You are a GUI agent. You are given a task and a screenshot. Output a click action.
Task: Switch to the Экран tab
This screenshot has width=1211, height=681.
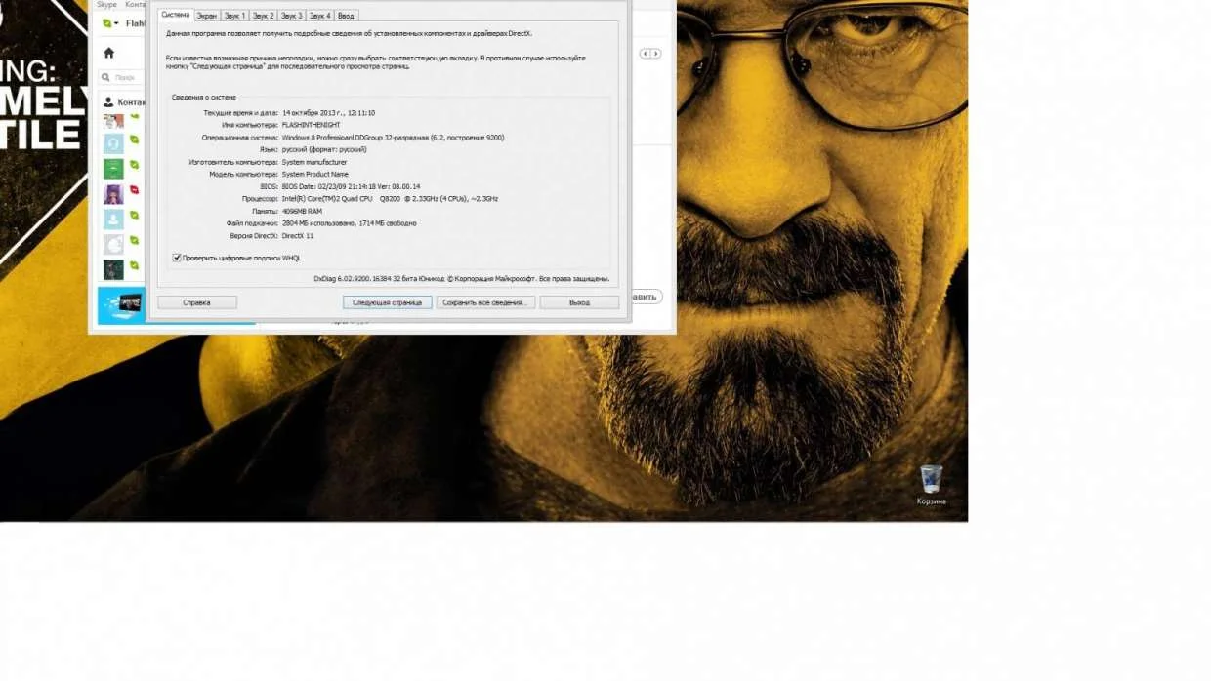tap(206, 16)
